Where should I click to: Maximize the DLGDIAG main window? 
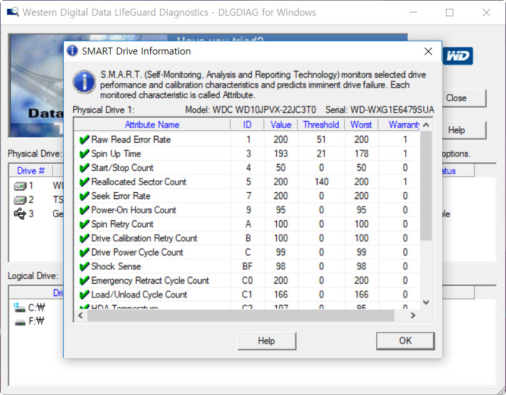[x=450, y=13]
